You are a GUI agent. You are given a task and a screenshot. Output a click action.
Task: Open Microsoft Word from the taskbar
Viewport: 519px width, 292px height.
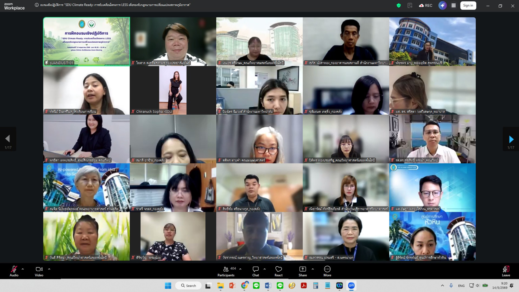pos(268,286)
